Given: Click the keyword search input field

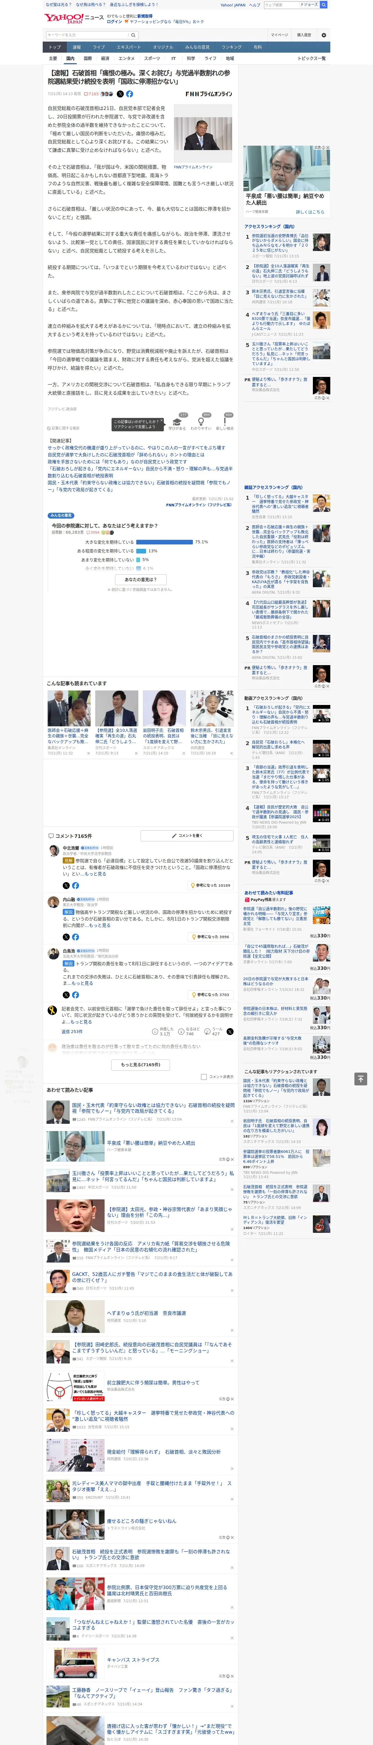Looking at the screenshot, I should (x=87, y=35).
